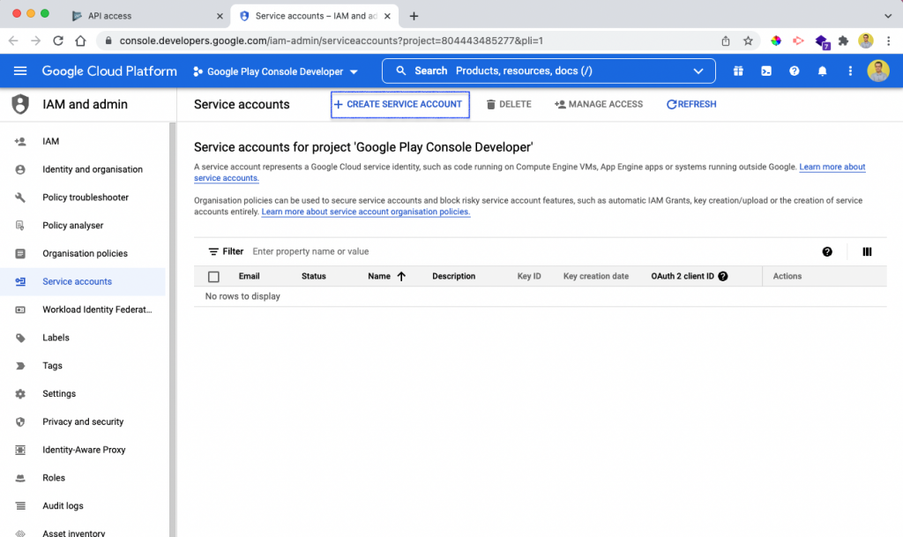The image size is (903, 537).
Task: Open Workload Identity Federation item
Action: coord(97,310)
